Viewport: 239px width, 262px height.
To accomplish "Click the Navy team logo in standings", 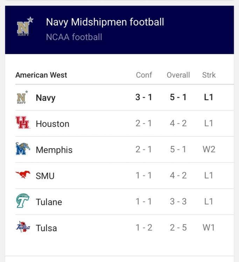I will tap(22, 97).
